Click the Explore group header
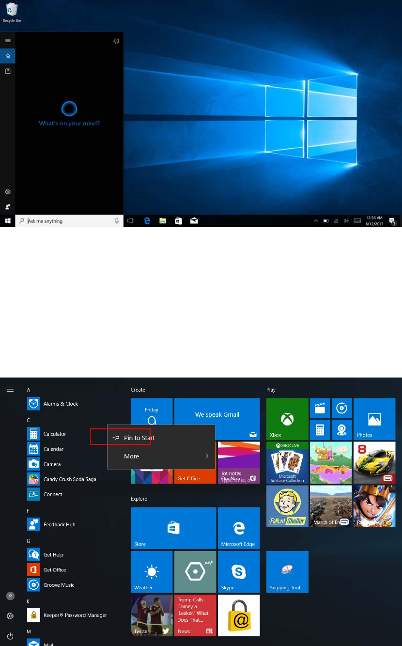This screenshot has width=402, height=646. point(139,499)
